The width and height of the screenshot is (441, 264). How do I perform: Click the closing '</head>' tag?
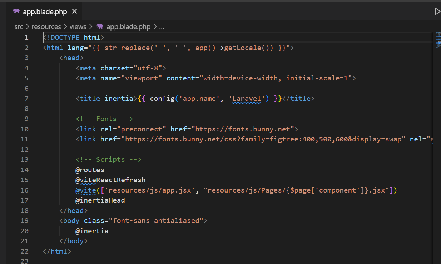tap(73, 210)
